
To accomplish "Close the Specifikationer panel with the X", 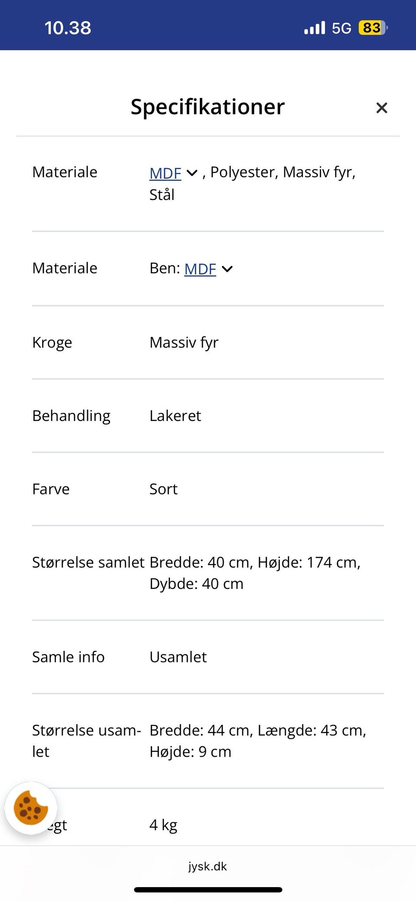I will [382, 108].
